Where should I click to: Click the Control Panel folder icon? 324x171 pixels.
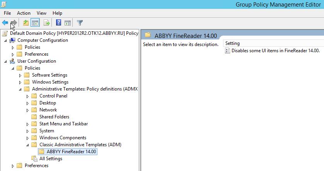click(x=34, y=96)
